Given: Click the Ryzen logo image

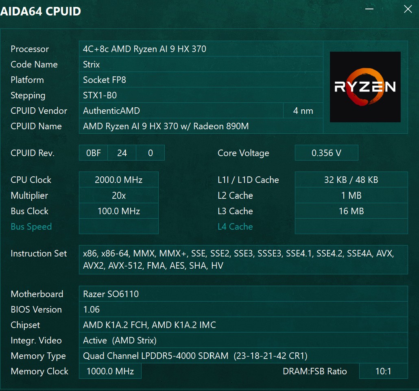Looking at the screenshot, I should (365, 87).
